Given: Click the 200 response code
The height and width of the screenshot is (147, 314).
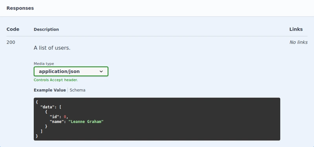Looking at the screenshot, I should (11, 42).
